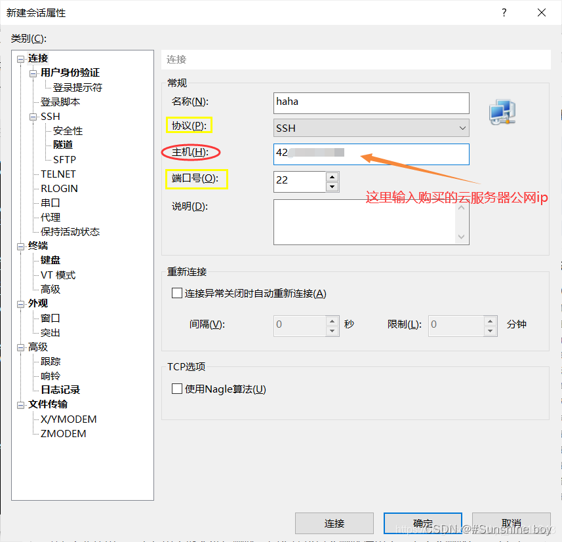Select 隧道 under SSH
Viewport: 562px width, 542px height.
[63, 145]
